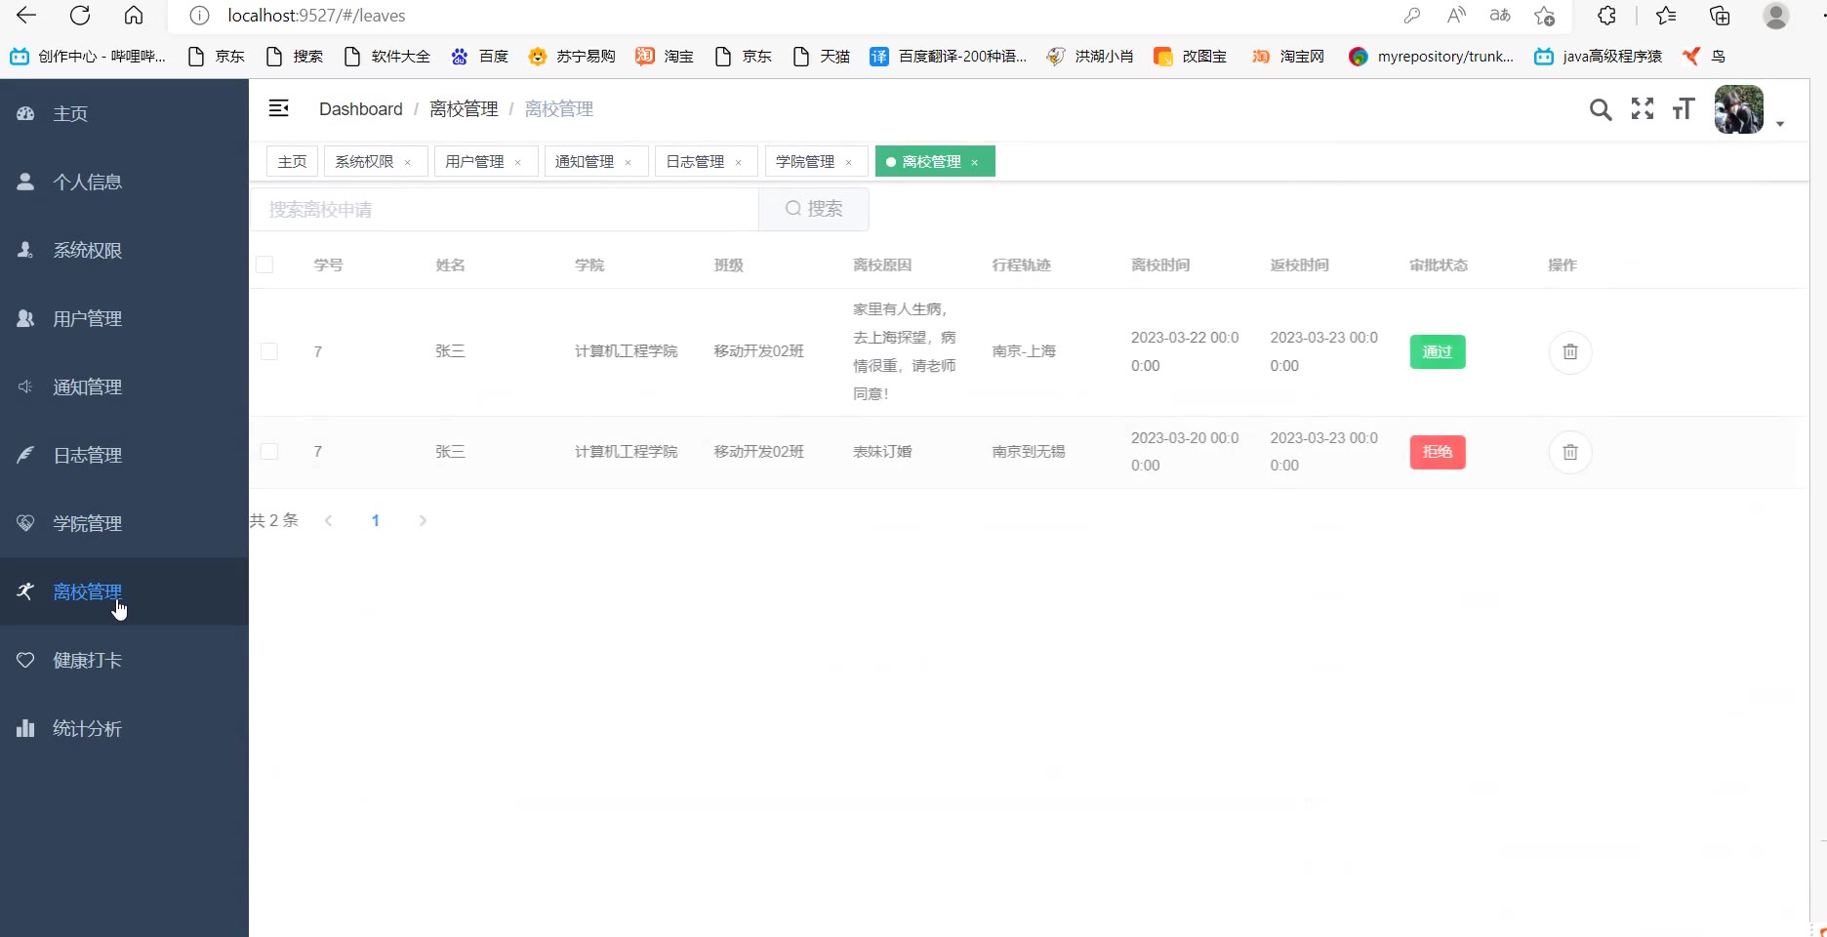The image size is (1827, 937).
Task: Open the header search icon
Action: (1601, 109)
